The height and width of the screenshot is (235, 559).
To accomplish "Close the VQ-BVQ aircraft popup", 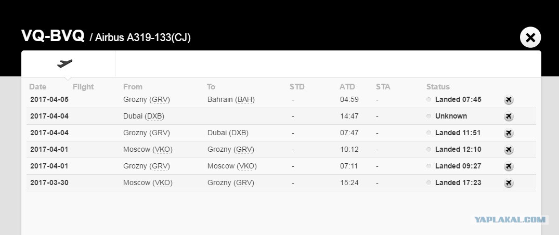I will 530,37.
